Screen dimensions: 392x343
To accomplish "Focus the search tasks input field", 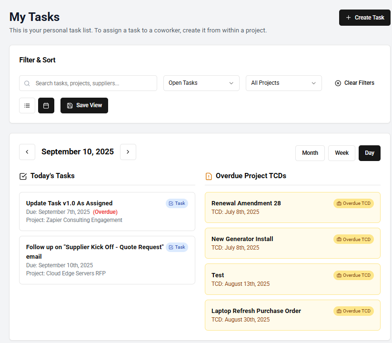I will tap(93, 83).
